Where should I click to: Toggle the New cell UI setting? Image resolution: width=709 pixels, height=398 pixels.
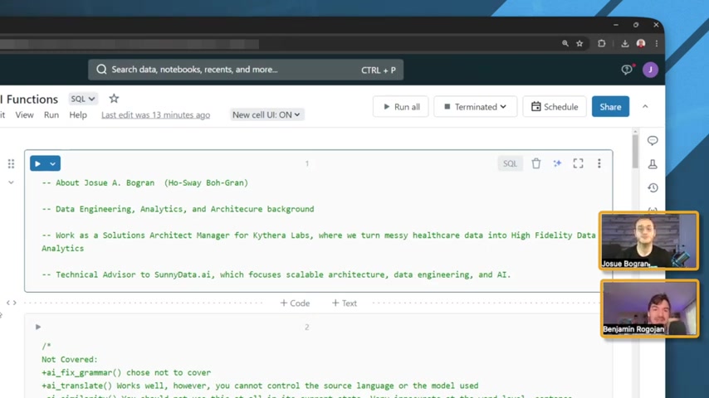[266, 114]
